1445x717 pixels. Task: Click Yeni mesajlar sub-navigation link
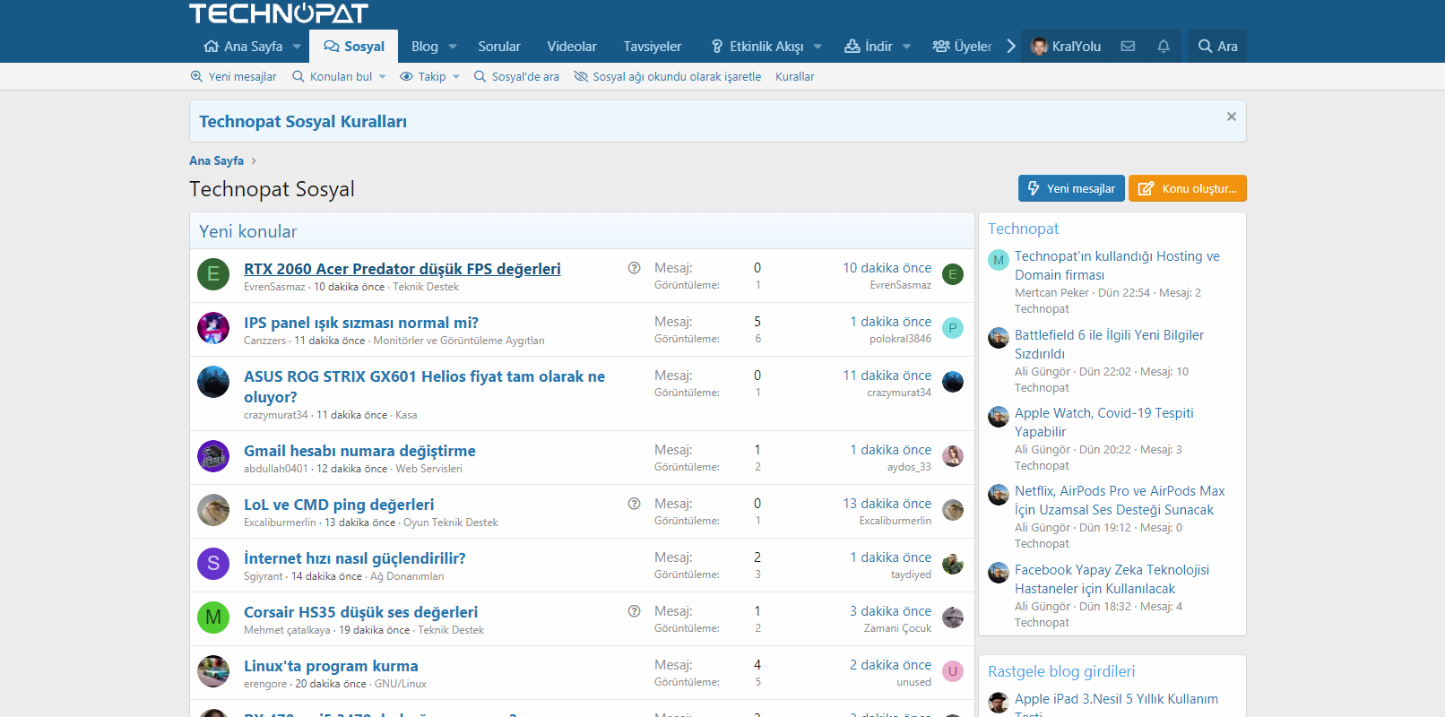[233, 77]
